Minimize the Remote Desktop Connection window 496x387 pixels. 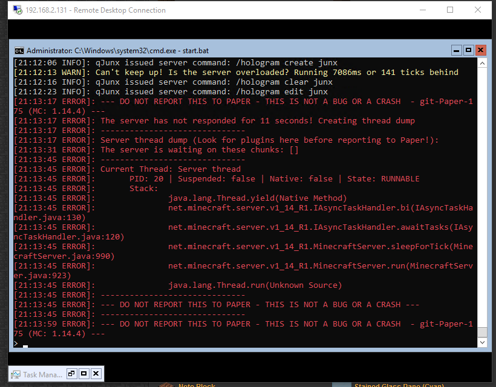pos(423,10)
